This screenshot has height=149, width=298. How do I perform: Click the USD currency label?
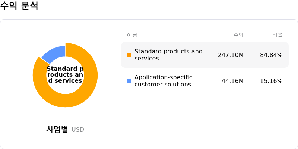click(78, 129)
